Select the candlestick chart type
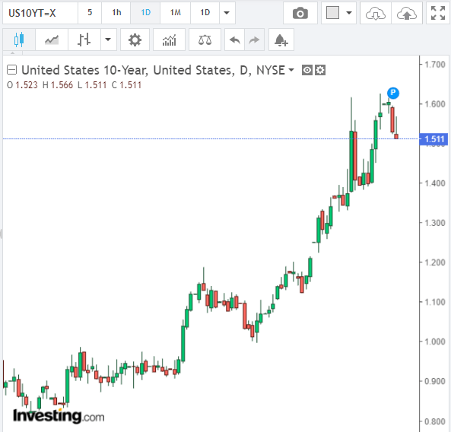 tap(19, 40)
